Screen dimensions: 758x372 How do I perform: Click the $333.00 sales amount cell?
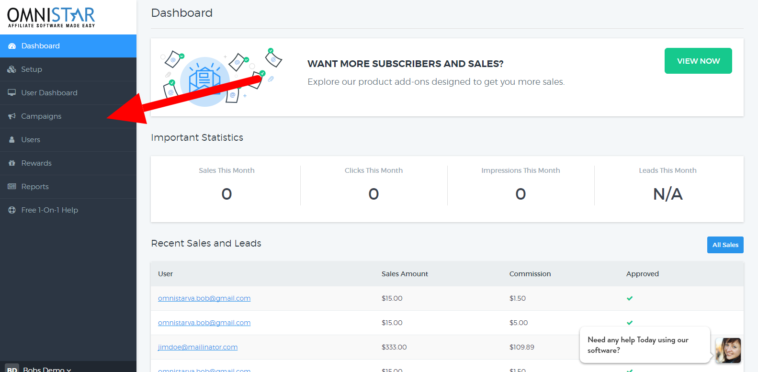pyautogui.click(x=394, y=347)
